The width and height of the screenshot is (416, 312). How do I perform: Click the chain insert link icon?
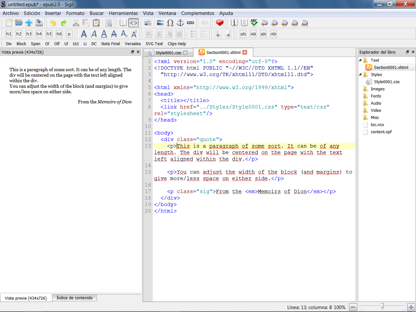tap(190, 23)
